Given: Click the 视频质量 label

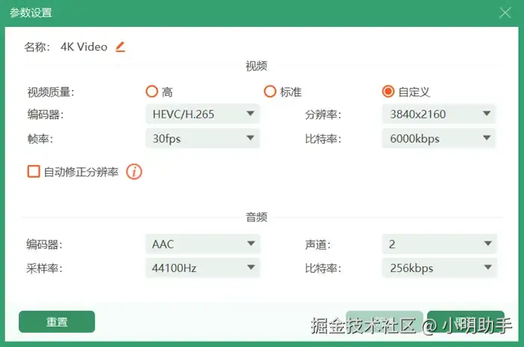Looking at the screenshot, I should pyautogui.click(x=50, y=92).
